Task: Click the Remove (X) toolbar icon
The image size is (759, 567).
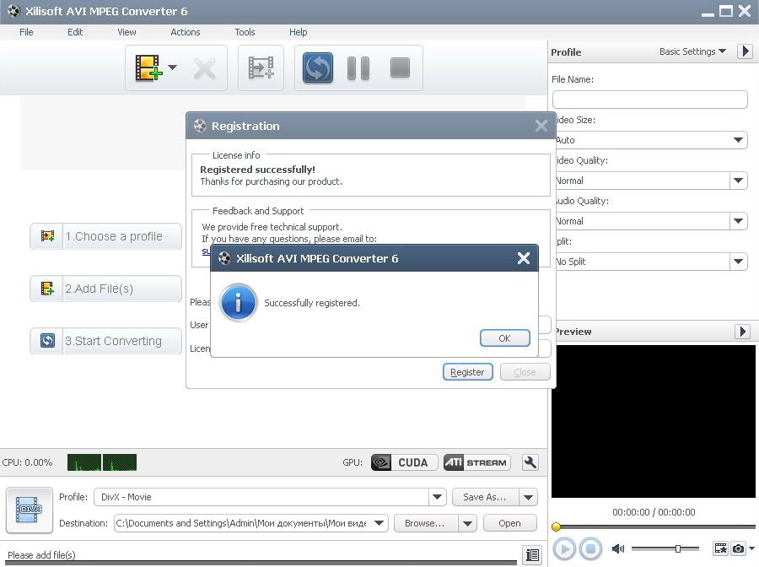Action: click(x=204, y=68)
